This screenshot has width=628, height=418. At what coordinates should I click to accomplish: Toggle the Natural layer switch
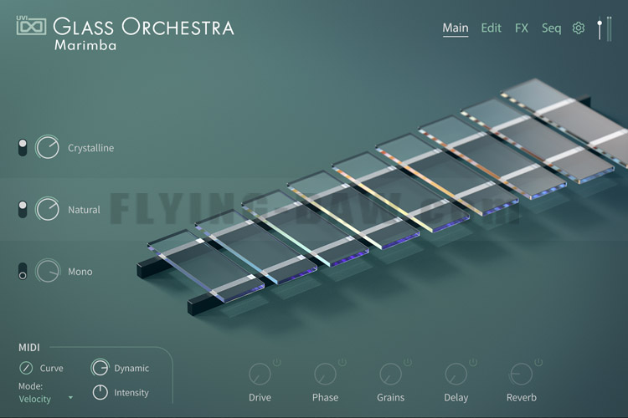[x=23, y=210]
